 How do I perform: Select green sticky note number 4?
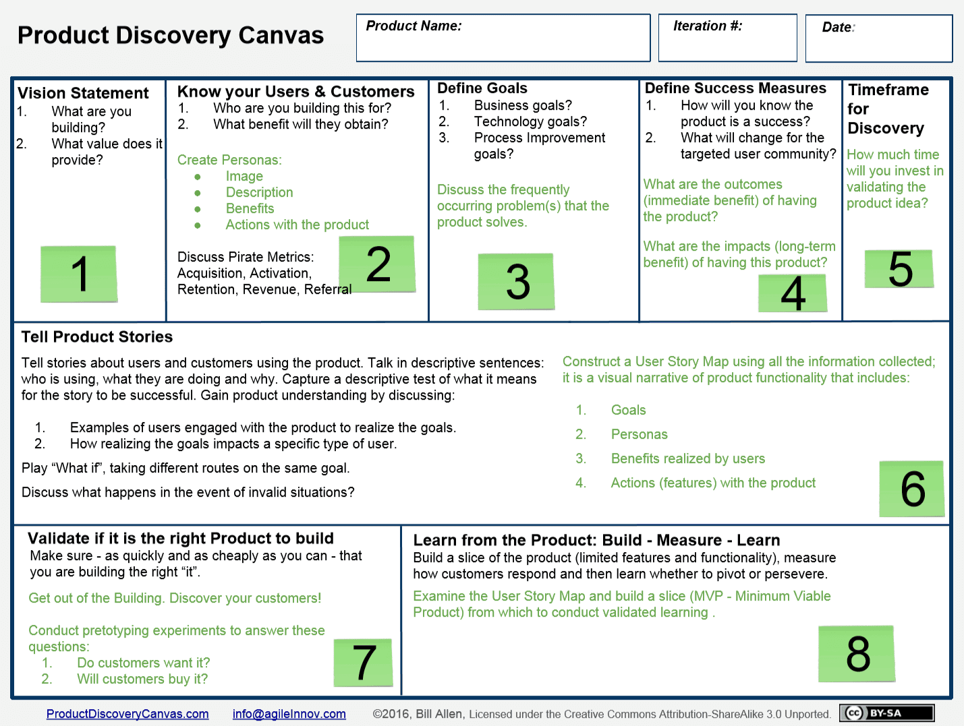point(793,293)
